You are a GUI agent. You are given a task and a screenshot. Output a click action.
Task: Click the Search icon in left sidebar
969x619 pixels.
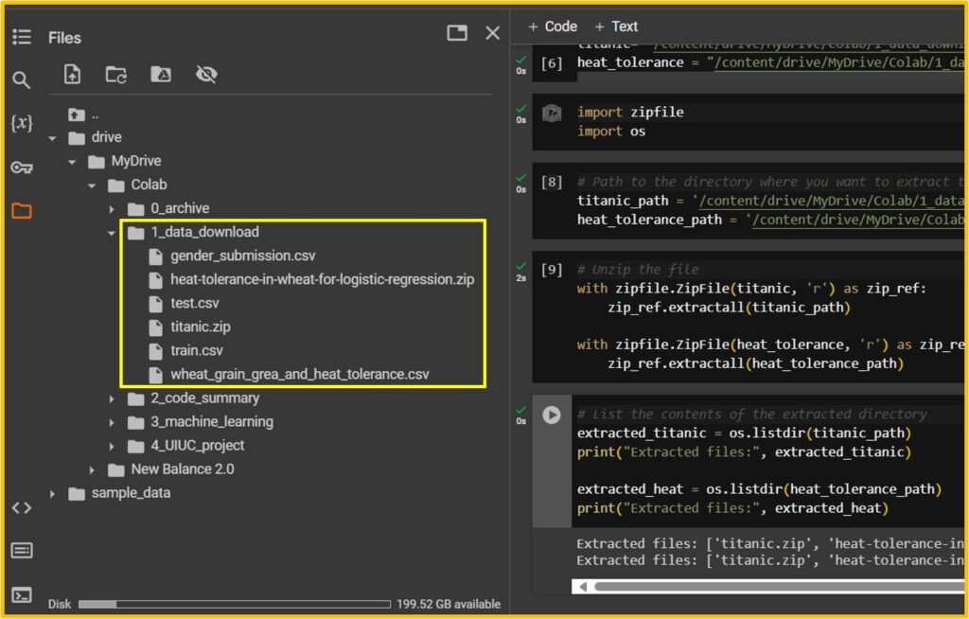pos(21,80)
